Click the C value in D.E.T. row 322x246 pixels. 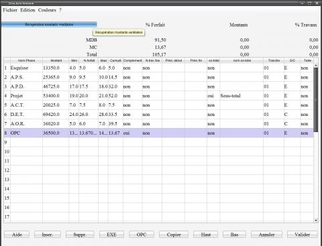[x=292, y=115]
